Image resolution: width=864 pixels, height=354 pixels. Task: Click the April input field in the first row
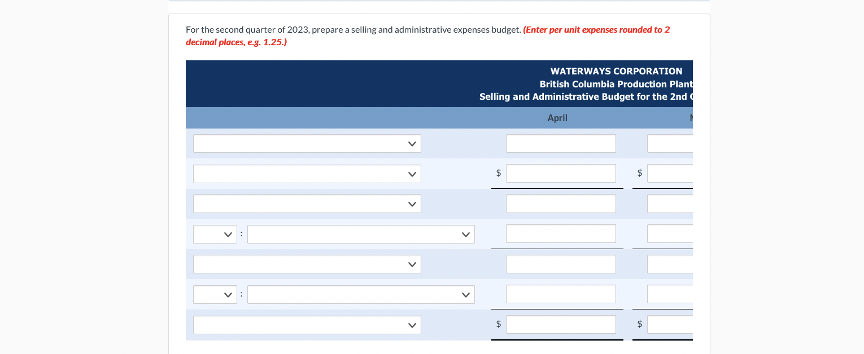561,143
